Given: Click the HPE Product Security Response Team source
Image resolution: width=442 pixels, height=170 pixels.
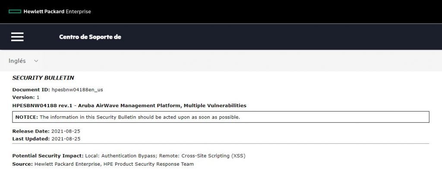Looking at the screenshot, I should coord(148,164).
